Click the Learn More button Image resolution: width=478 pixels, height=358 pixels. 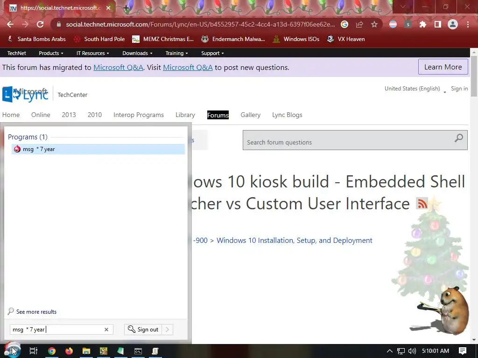click(443, 67)
